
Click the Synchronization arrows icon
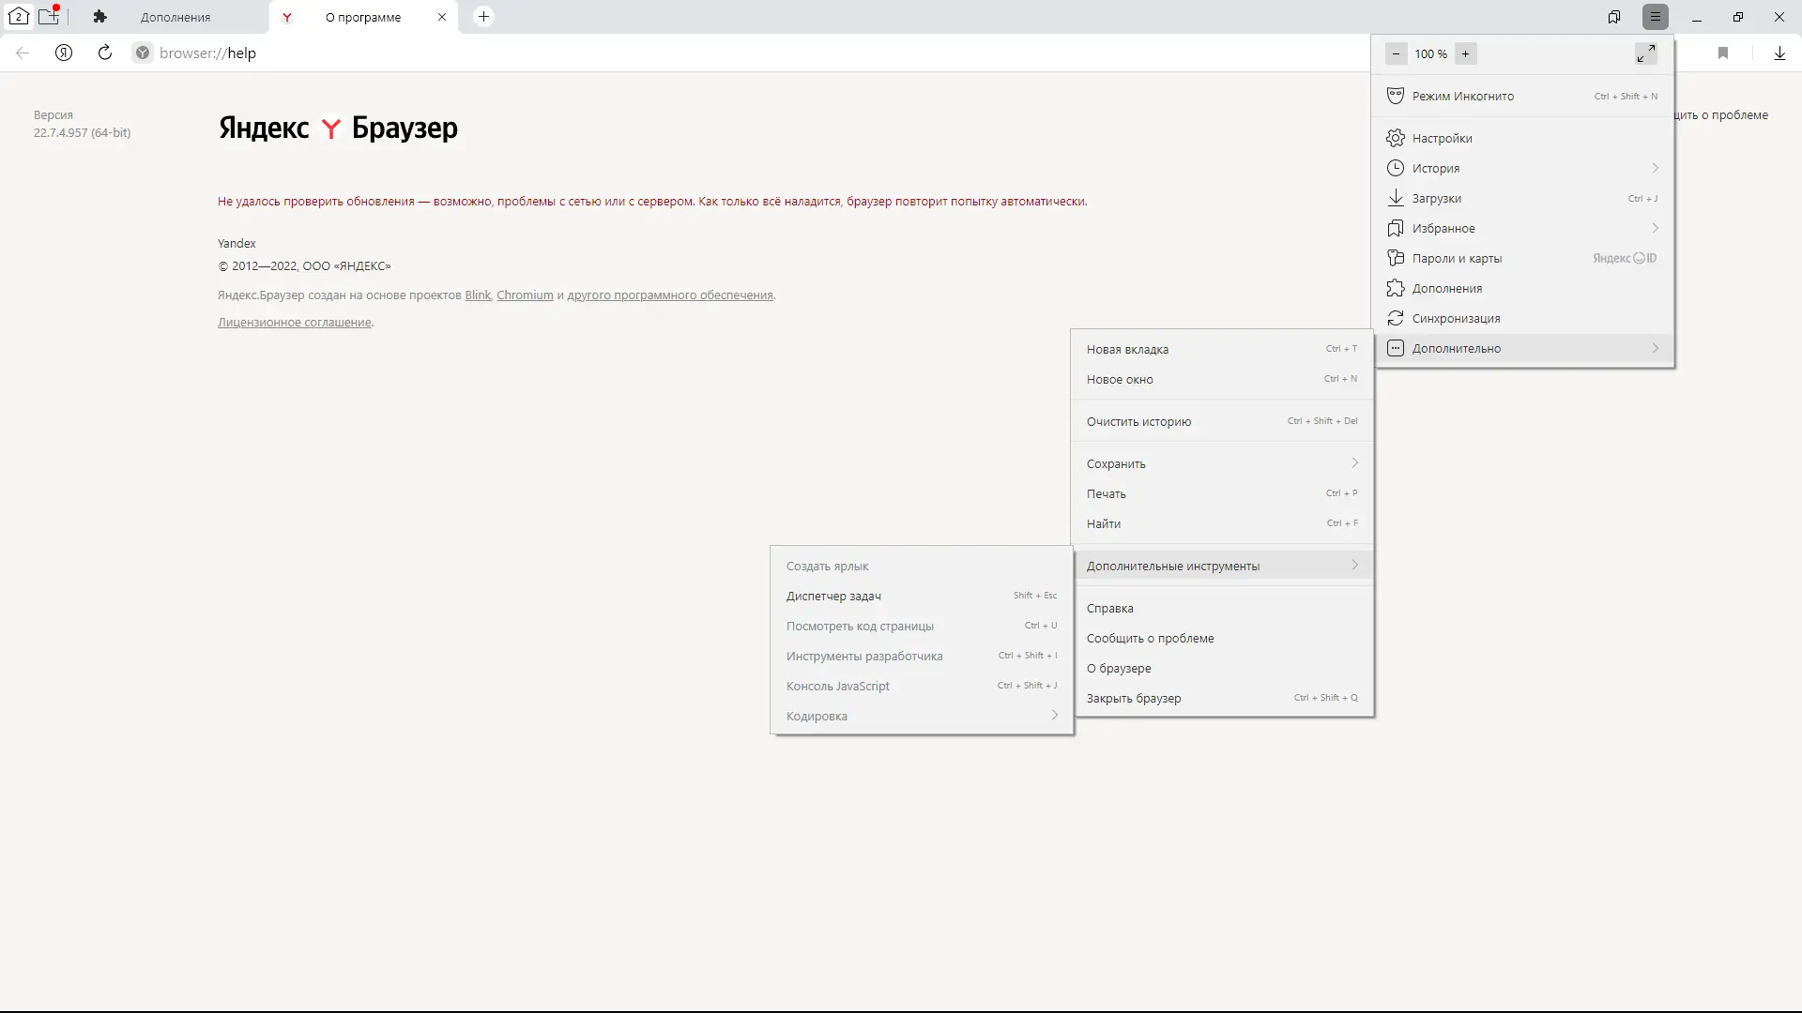click(x=1396, y=318)
